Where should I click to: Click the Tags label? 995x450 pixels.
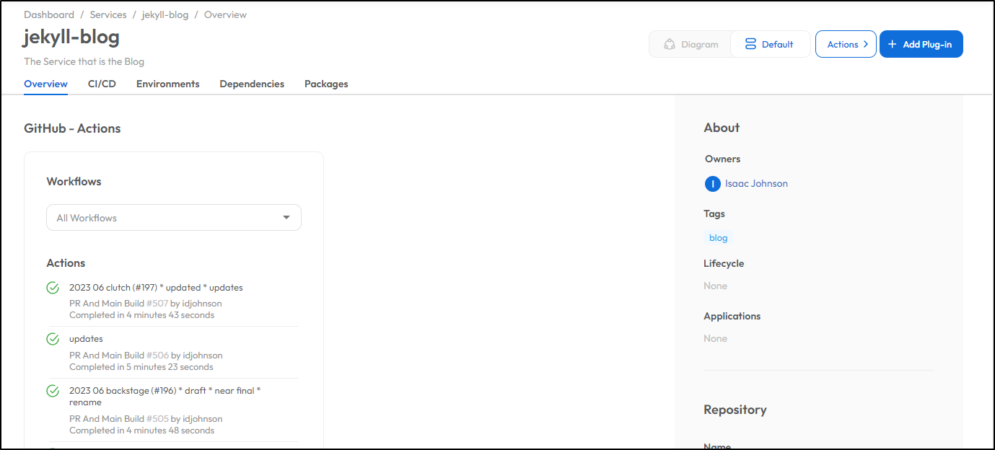coord(714,214)
